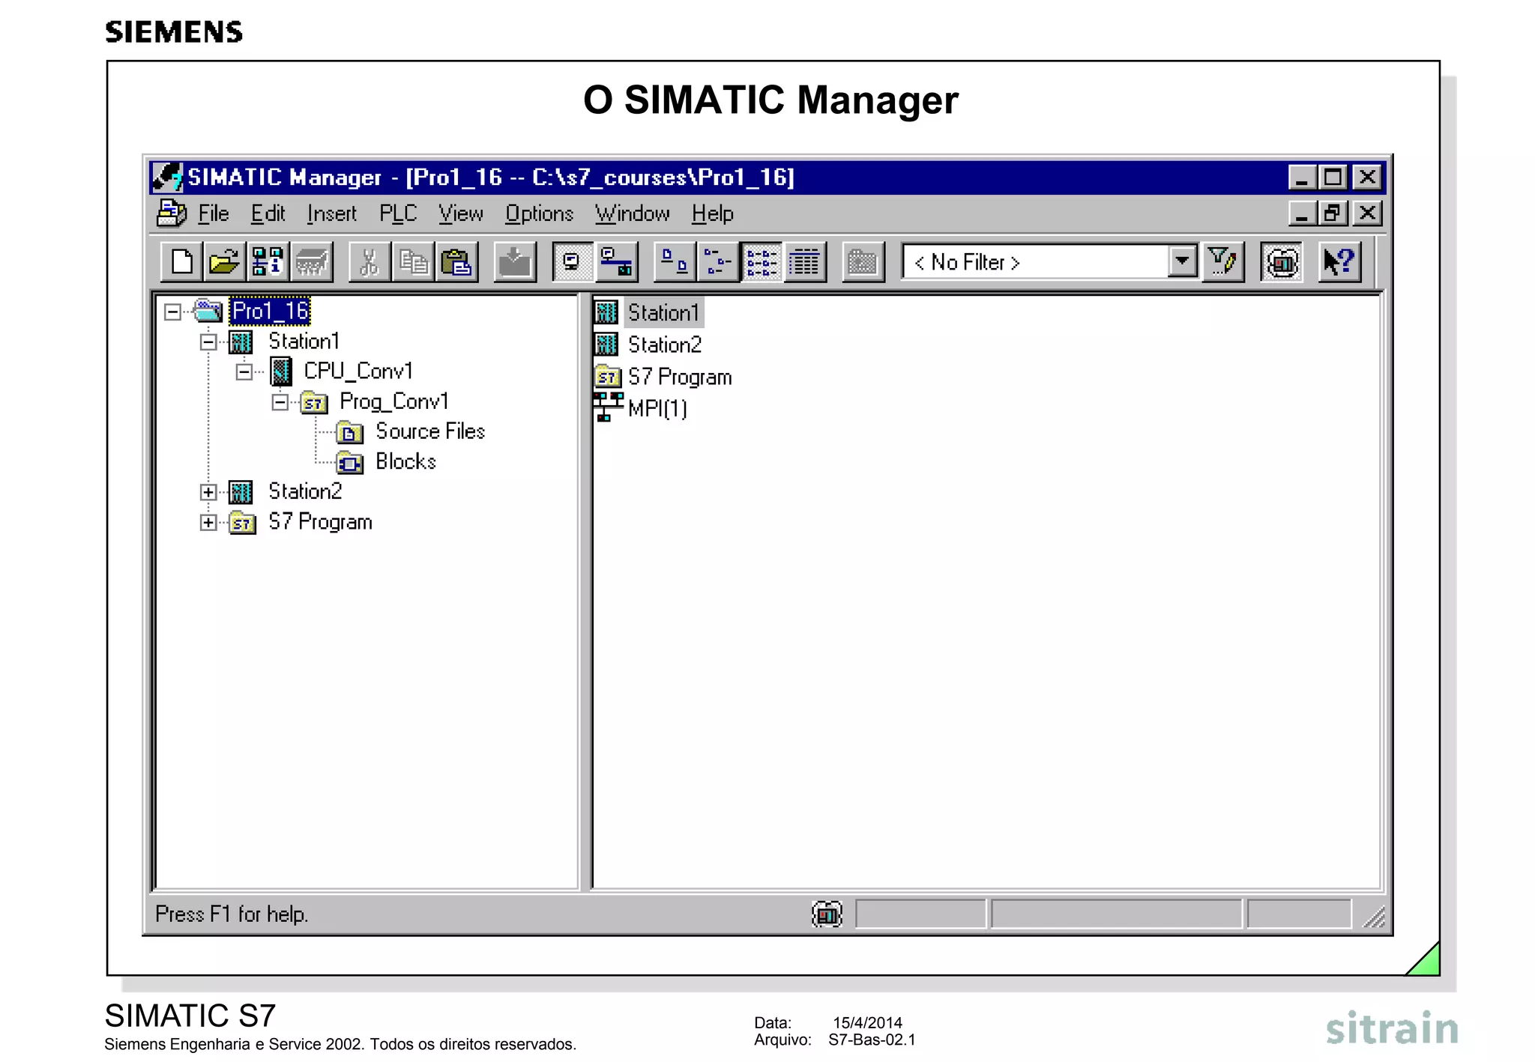Click the Simulate Modules toolbar icon
The image size is (1535, 1062).
coord(1282,262)
